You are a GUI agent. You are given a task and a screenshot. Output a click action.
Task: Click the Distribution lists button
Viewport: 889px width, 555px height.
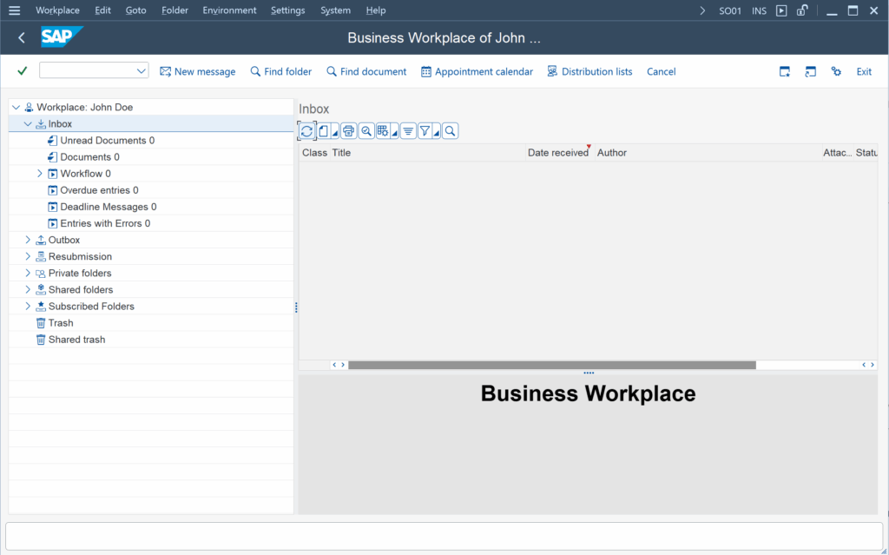pyautogui.click(x=589, y=71)
